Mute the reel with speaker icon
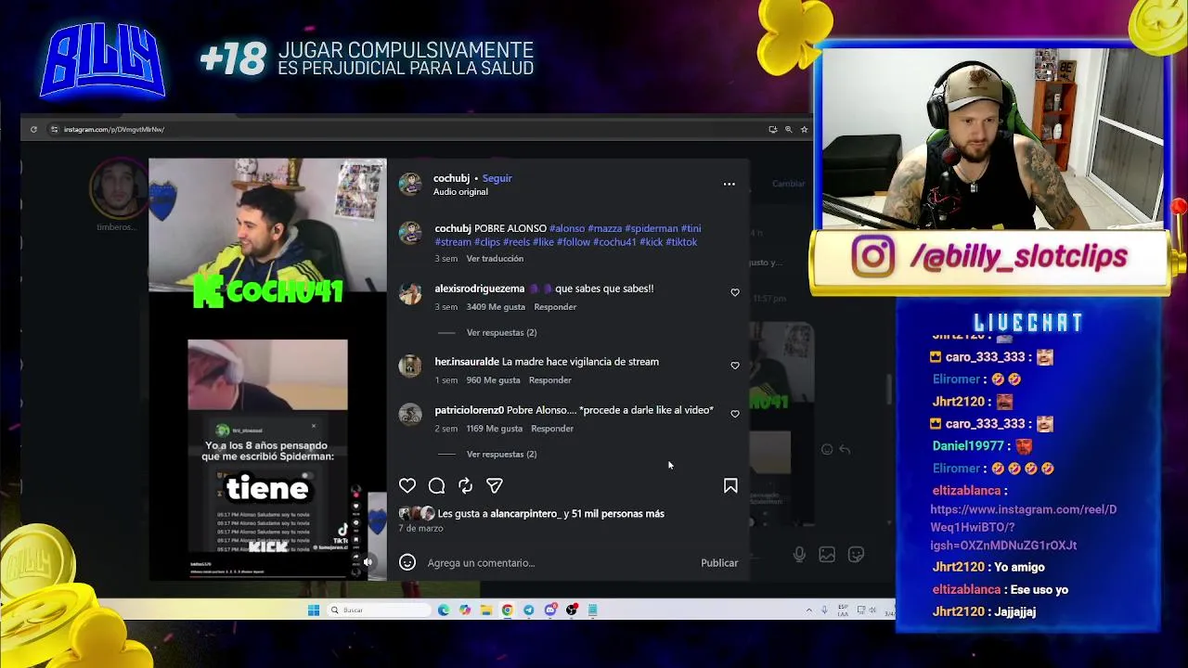The image size is (1188, 668). tap(368, 561)
